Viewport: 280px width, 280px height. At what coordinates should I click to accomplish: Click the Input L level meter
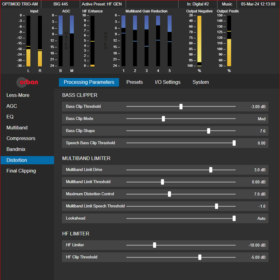click(x=28, y=41)
